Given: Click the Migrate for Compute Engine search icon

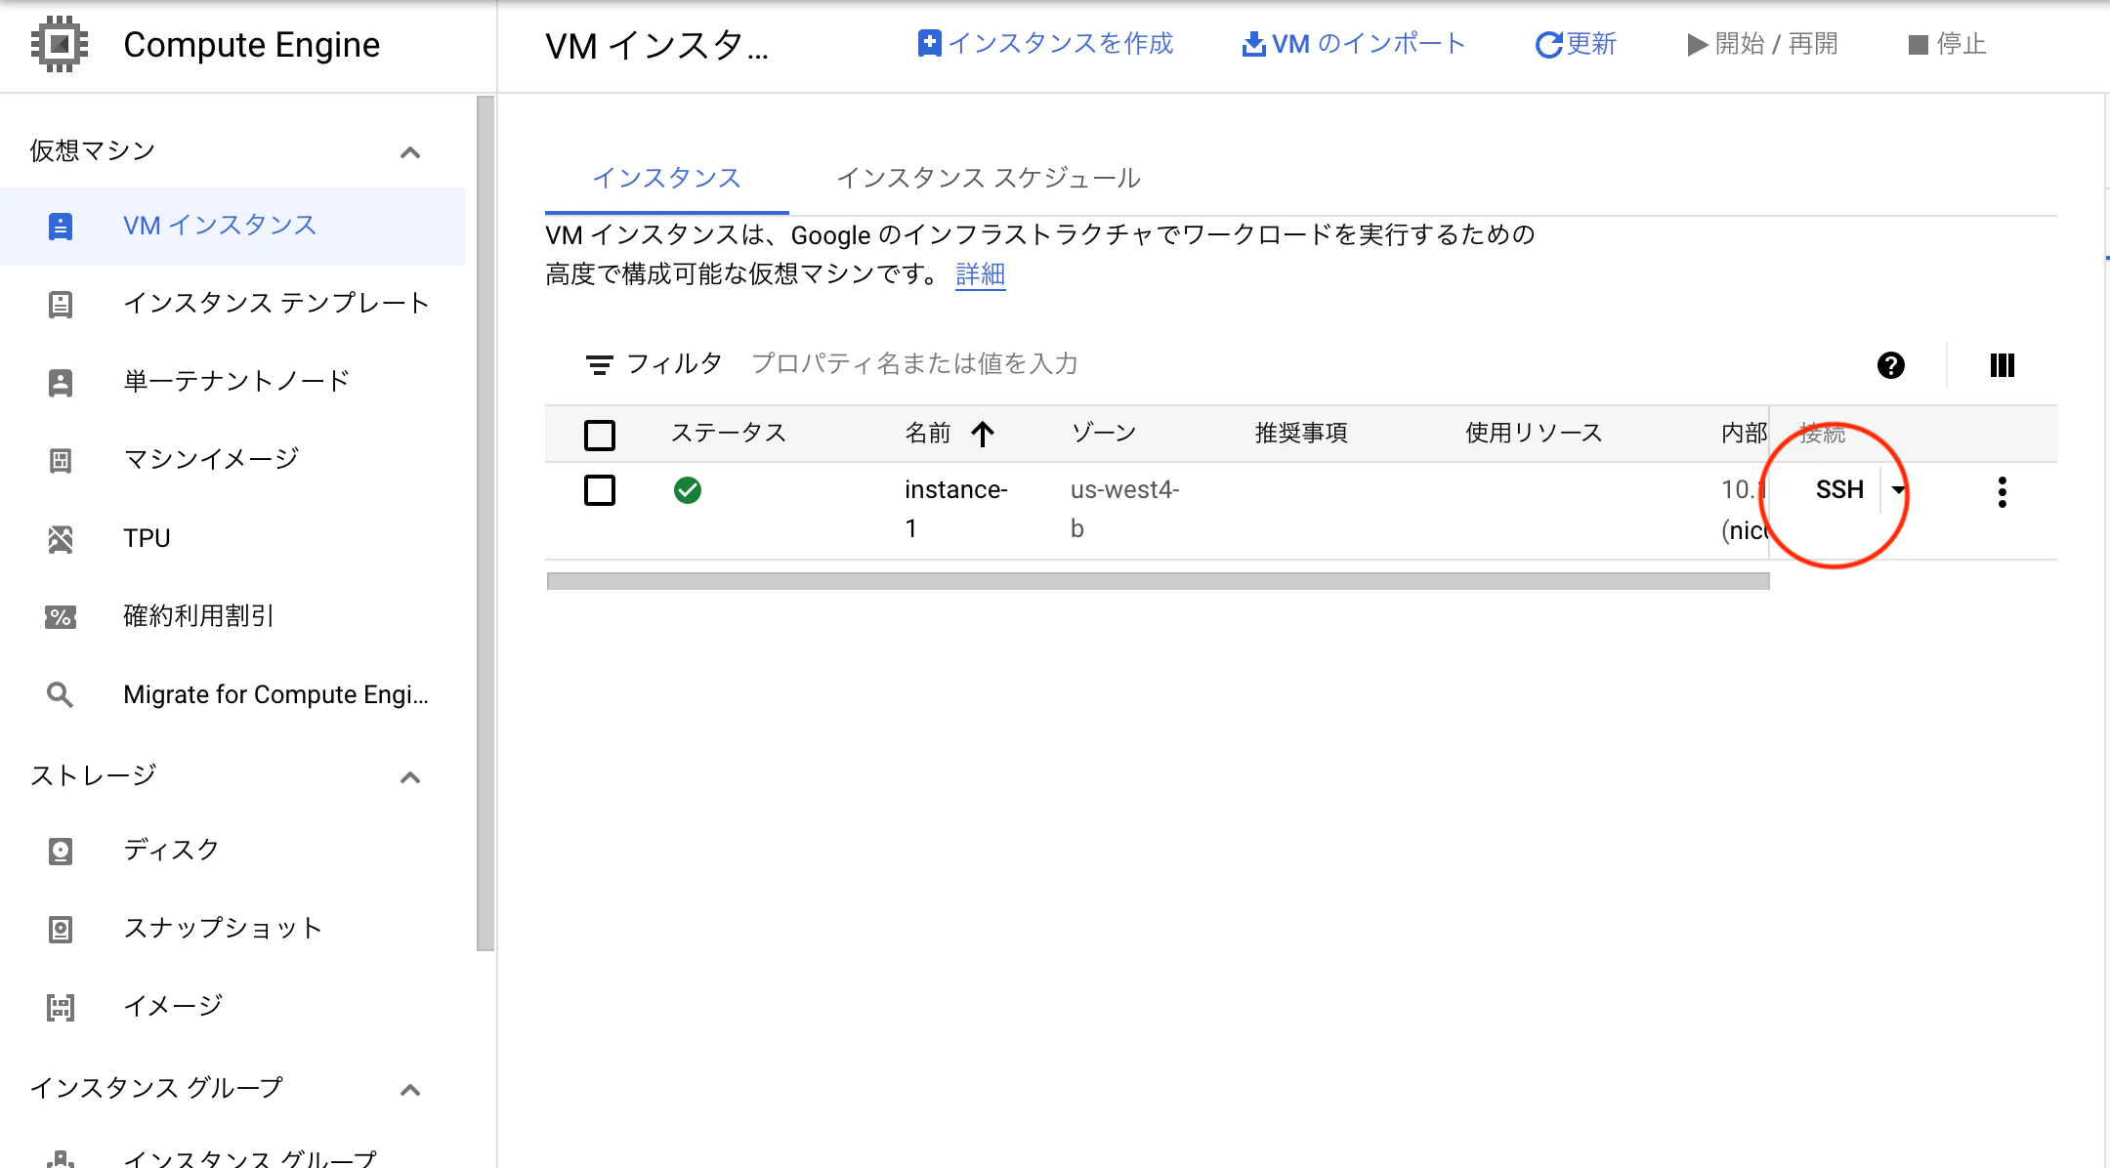Looking at the screenshot, I should pyautogui.click(x=61, y=695).
